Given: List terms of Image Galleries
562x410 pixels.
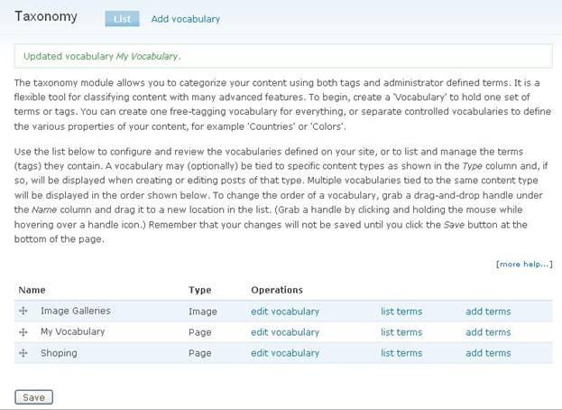Looking at the screenshot, I should pyautogui.click(x=401, y=312).
